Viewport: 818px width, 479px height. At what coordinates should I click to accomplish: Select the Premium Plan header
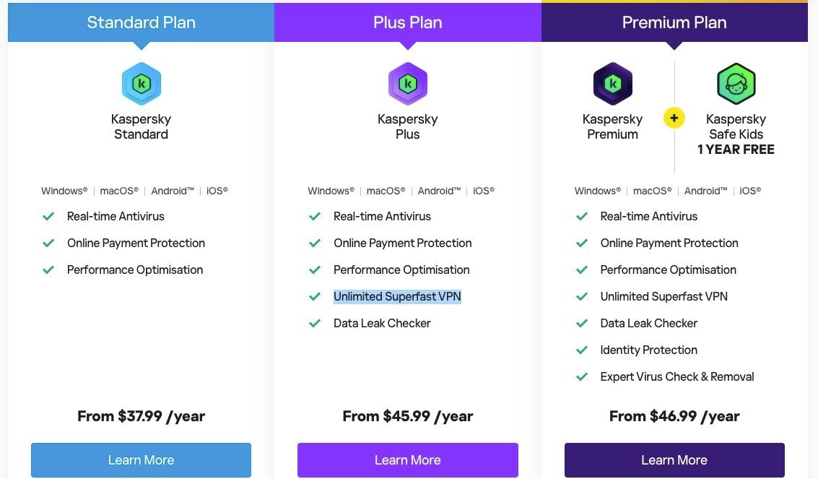(x=674, y=22)
